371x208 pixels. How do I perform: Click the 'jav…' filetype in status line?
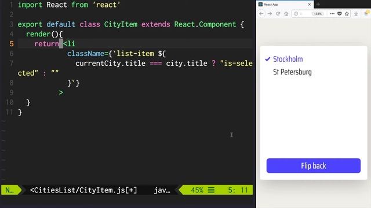click(162, 190)
